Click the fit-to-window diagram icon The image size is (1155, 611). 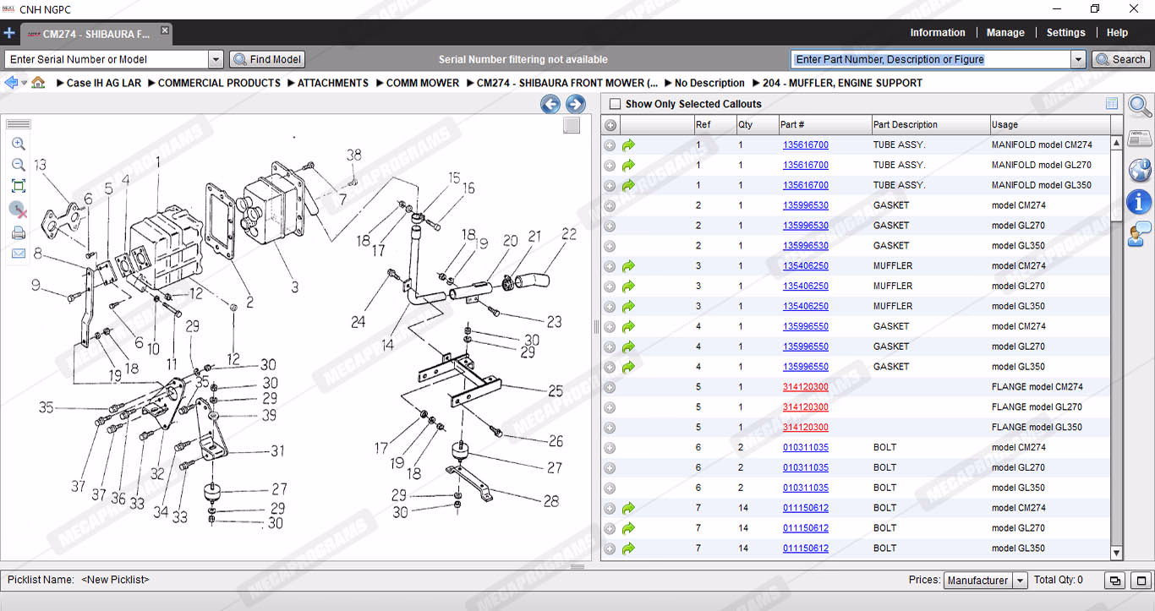point(18,186)
